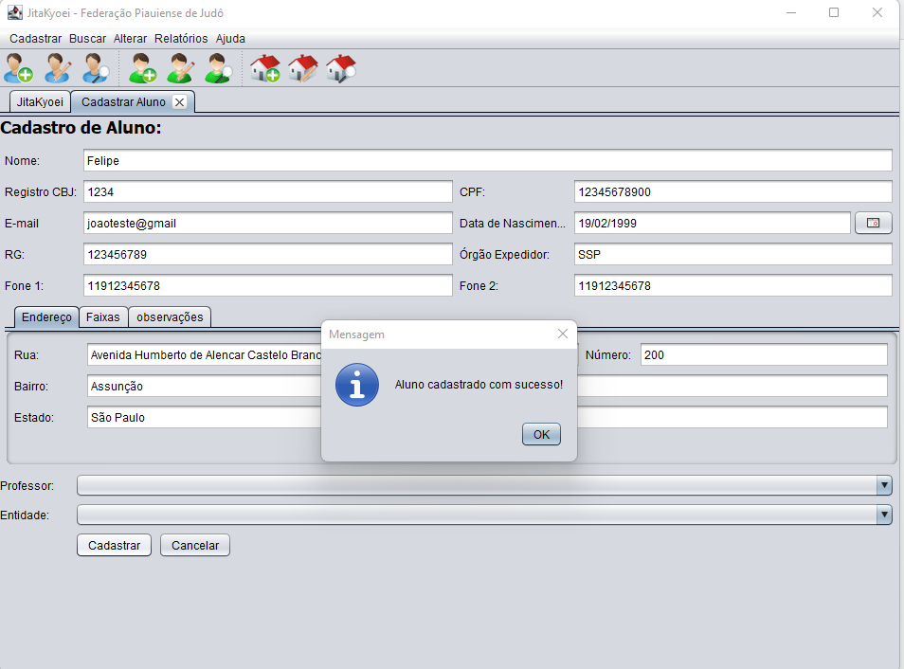
Task: Click the search entity icon (house with magnifier)
Action: pyautogui.click(x=341, y=68)
